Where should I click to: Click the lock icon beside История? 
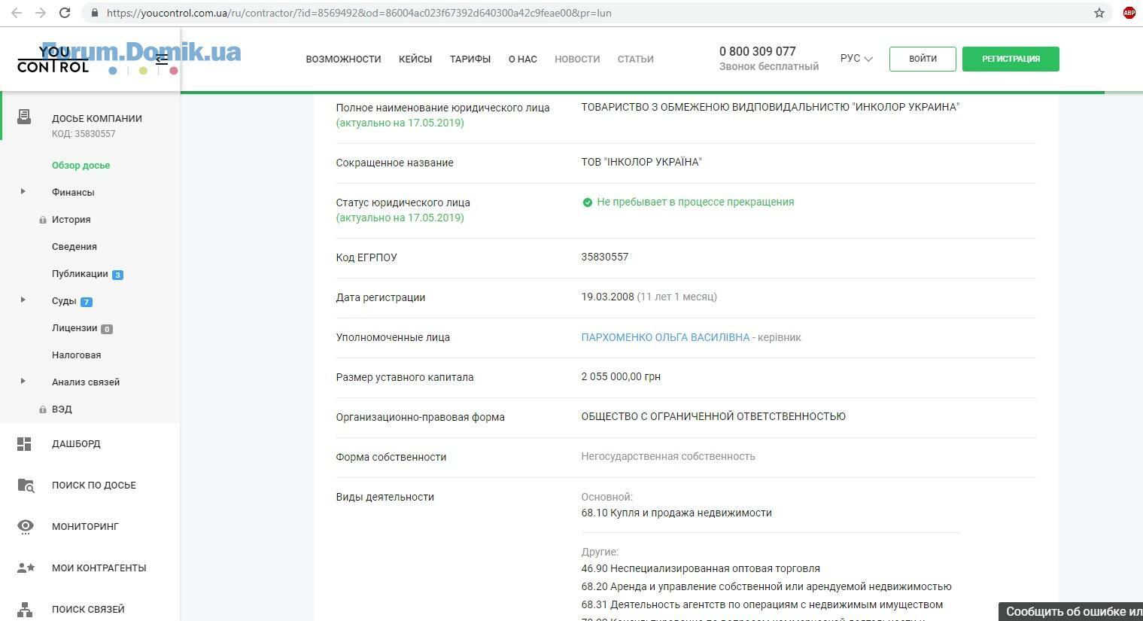click(43, 220)
